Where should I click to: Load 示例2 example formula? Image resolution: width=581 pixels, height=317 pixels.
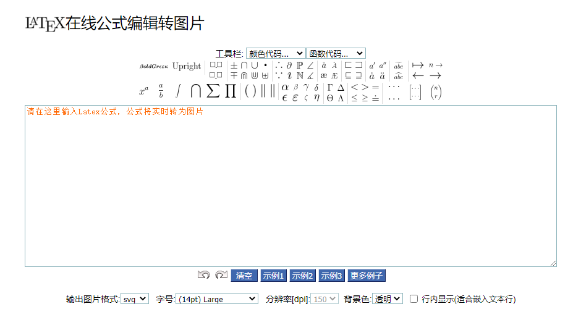tap(302, 276)
